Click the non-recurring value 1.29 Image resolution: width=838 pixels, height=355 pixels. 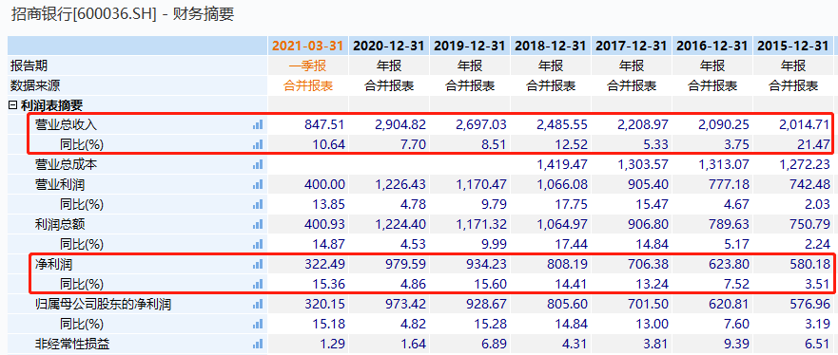click(x=332, y=345)
